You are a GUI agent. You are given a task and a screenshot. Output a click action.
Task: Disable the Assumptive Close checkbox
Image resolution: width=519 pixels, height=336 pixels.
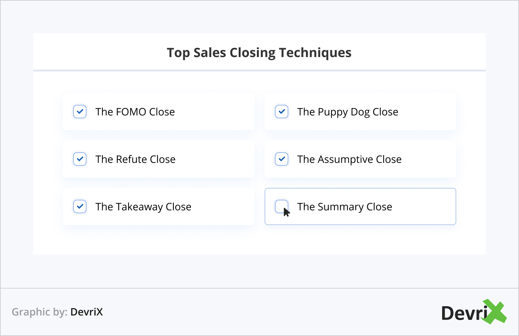(x=282, y=159)
